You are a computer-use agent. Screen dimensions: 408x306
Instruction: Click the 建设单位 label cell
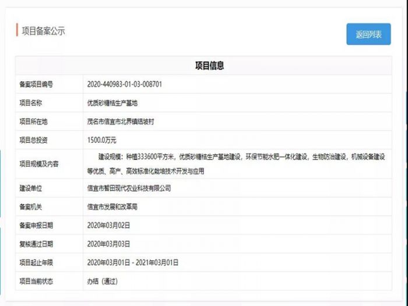click(x=49, y=188)
